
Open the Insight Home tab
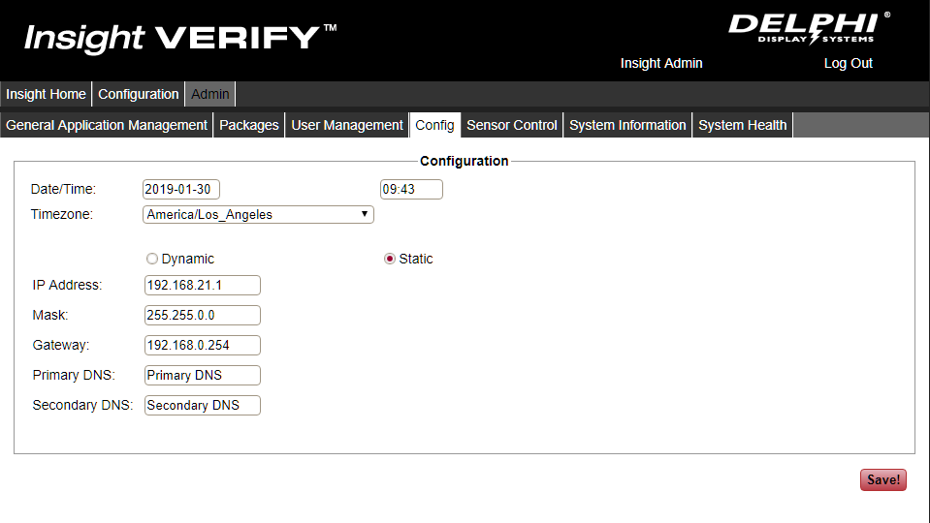tap(46, 94)
